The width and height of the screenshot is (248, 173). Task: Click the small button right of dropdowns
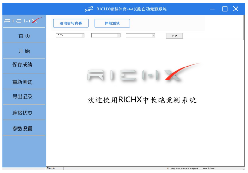174,36
